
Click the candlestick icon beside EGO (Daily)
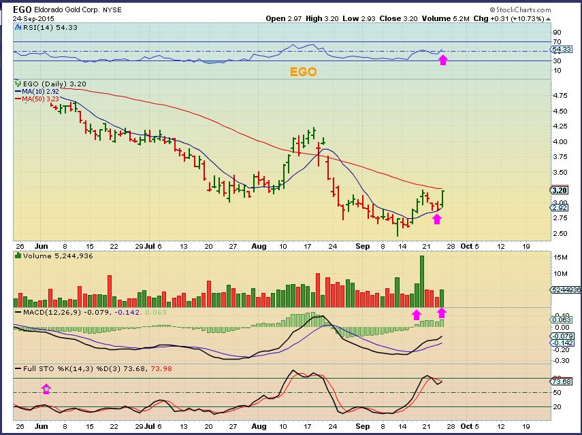(18, 84)
